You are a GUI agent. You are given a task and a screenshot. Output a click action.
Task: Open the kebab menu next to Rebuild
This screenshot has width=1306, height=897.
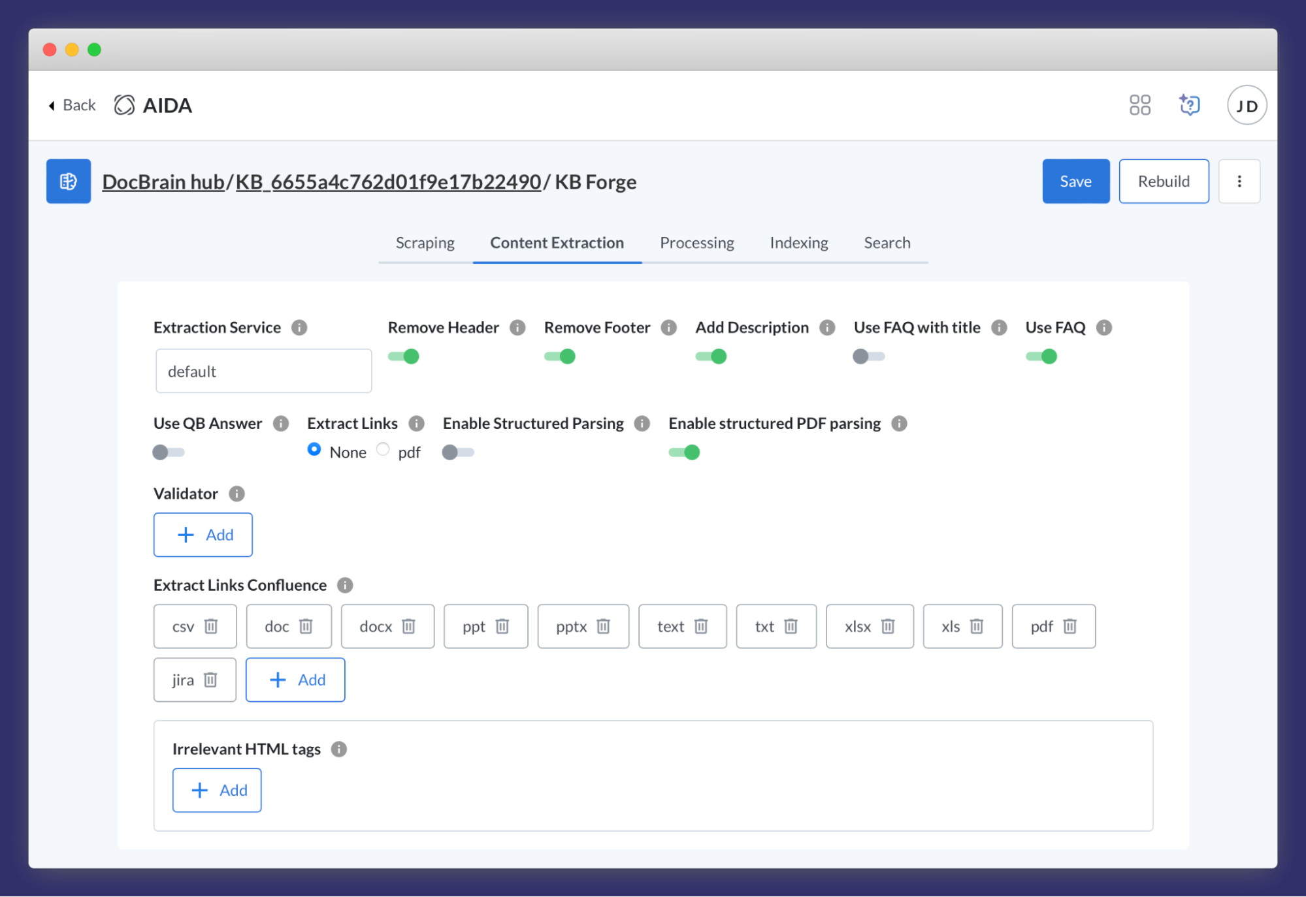[x=1239, y=181]
